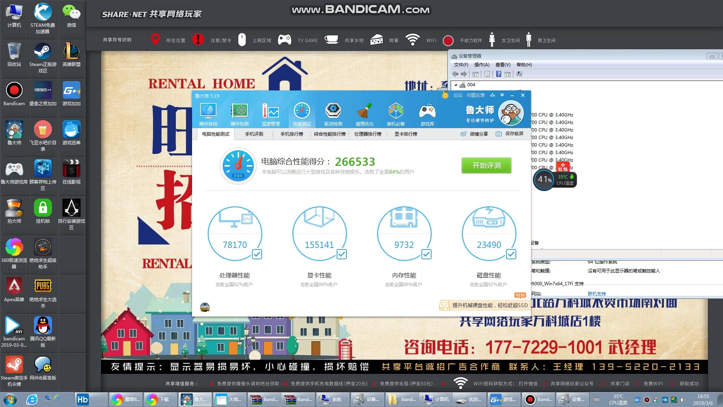Click the 41% memory usage floating gauge

click(x=544, y=179)
